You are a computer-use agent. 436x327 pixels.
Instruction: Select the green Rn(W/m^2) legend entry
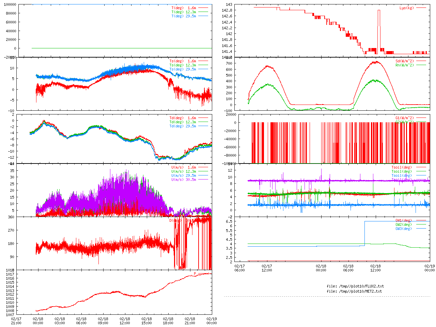pos(404,65)
